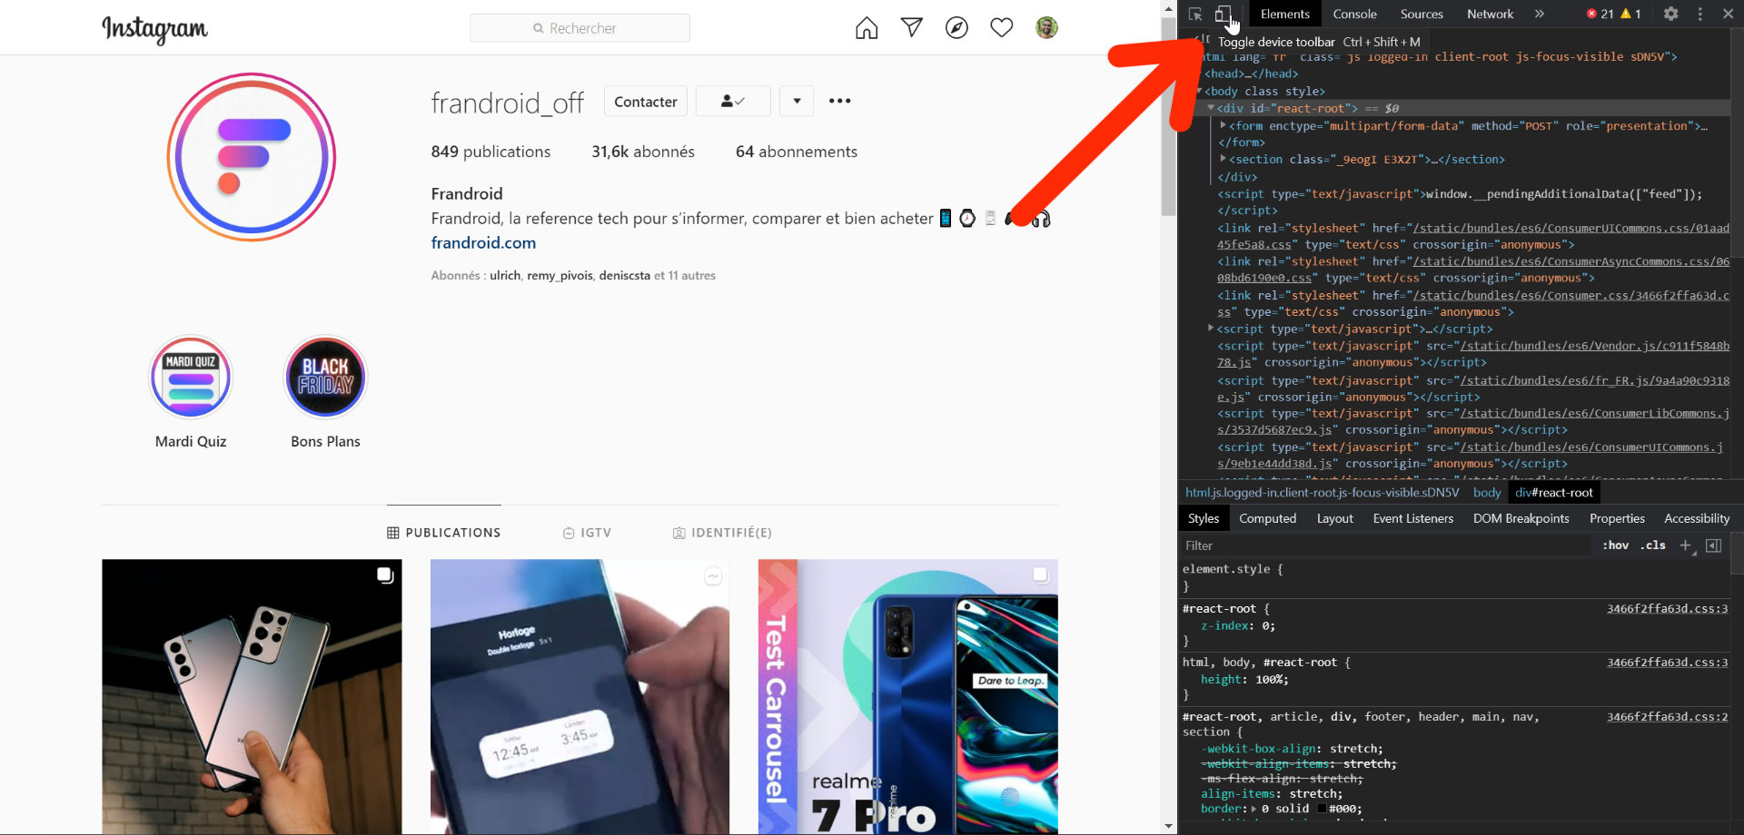Select the inspect element picker in DevTools
The image size is (1744, 835).
pyautogui.click(x=1195, y=14)
